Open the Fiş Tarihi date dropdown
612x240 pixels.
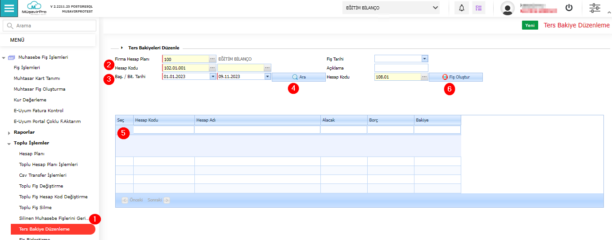(x=425, y=59)
